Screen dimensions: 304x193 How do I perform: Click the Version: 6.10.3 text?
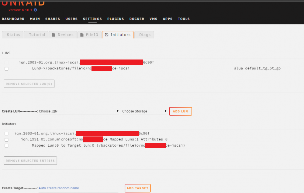[20, 10]
